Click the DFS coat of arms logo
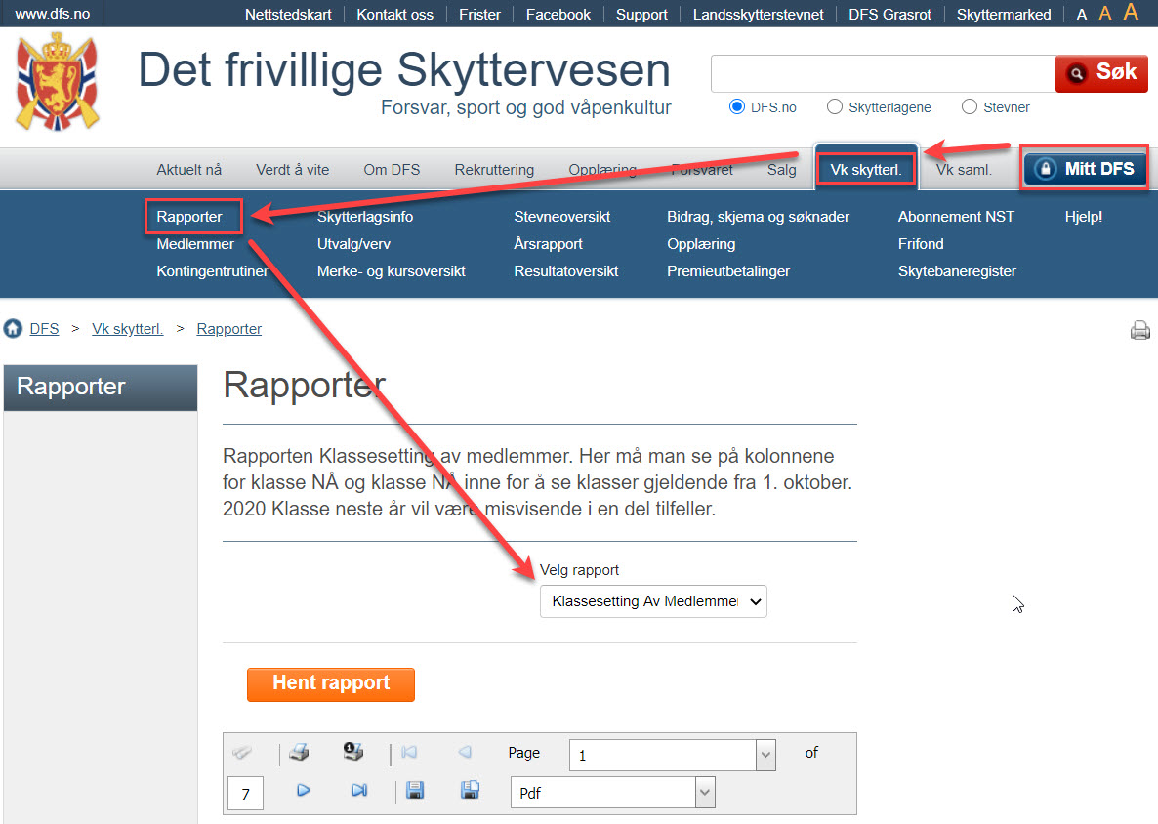This screenshot has width=1158, height=824. pos(58,83)
